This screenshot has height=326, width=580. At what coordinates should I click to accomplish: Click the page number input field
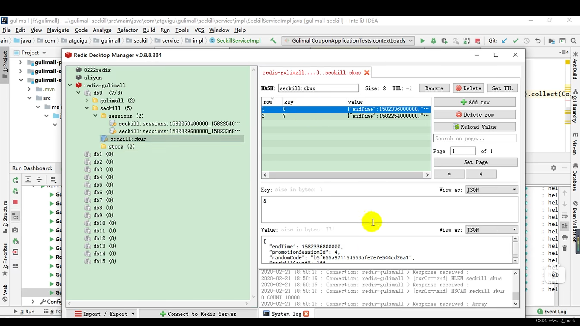point(463,151)
